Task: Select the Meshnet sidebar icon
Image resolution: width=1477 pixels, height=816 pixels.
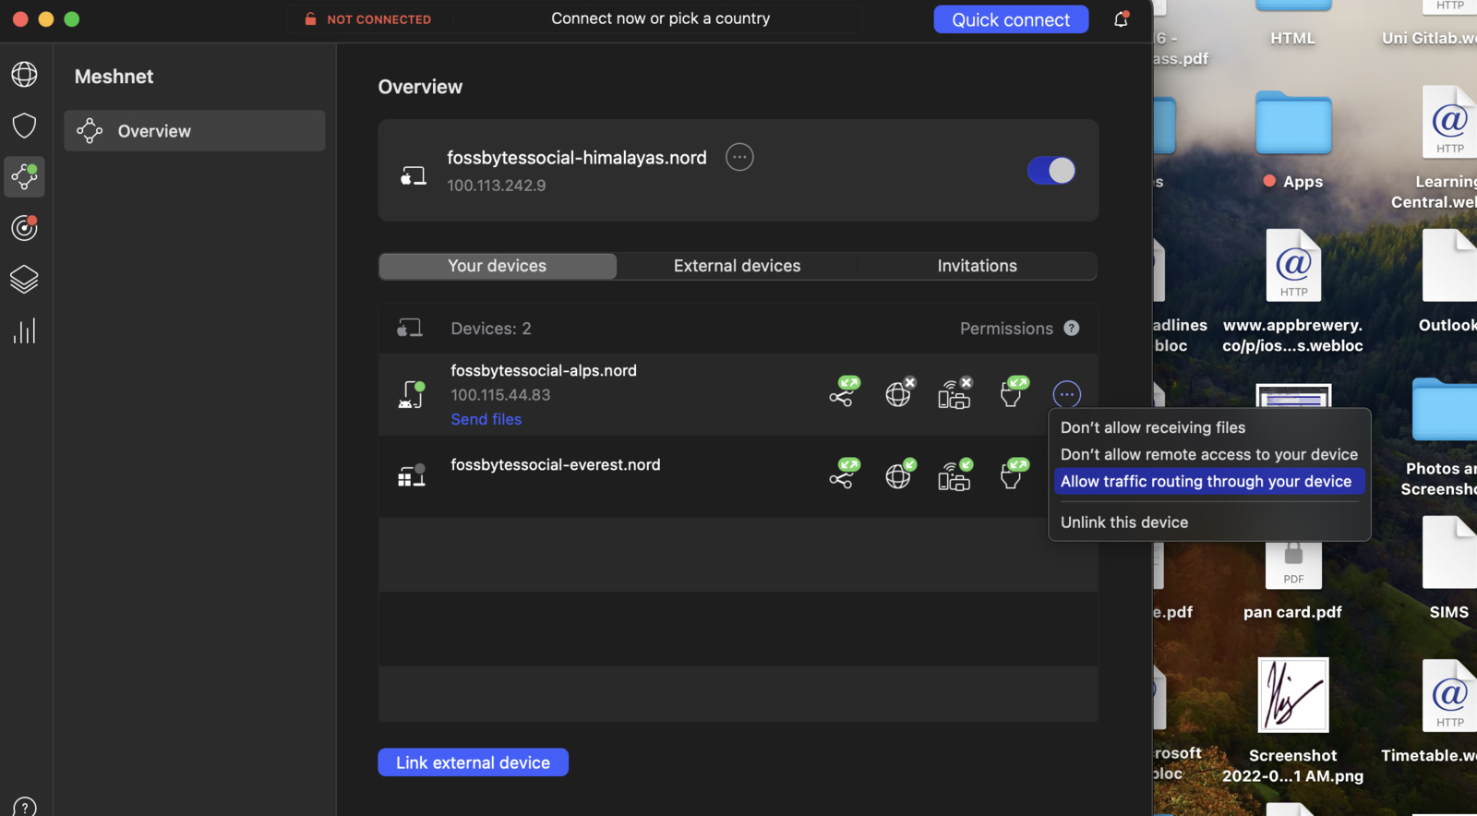Action: 24,176
